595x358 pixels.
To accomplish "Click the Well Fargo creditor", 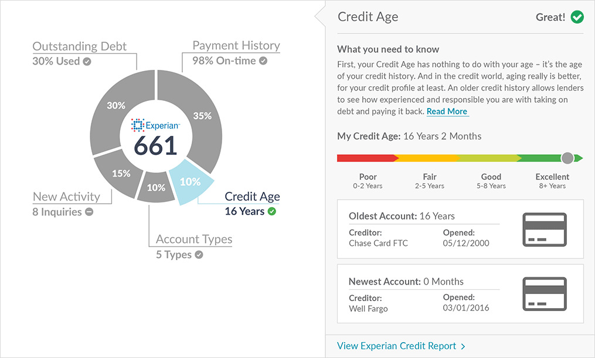I will point(368,309).
